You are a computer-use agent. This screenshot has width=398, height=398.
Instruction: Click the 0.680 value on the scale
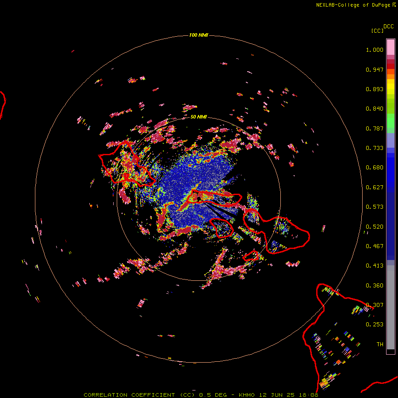(x=375, y=168)
